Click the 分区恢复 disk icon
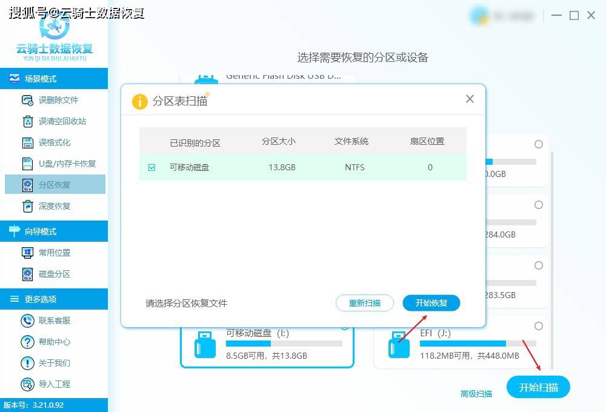 click(27, 185)
